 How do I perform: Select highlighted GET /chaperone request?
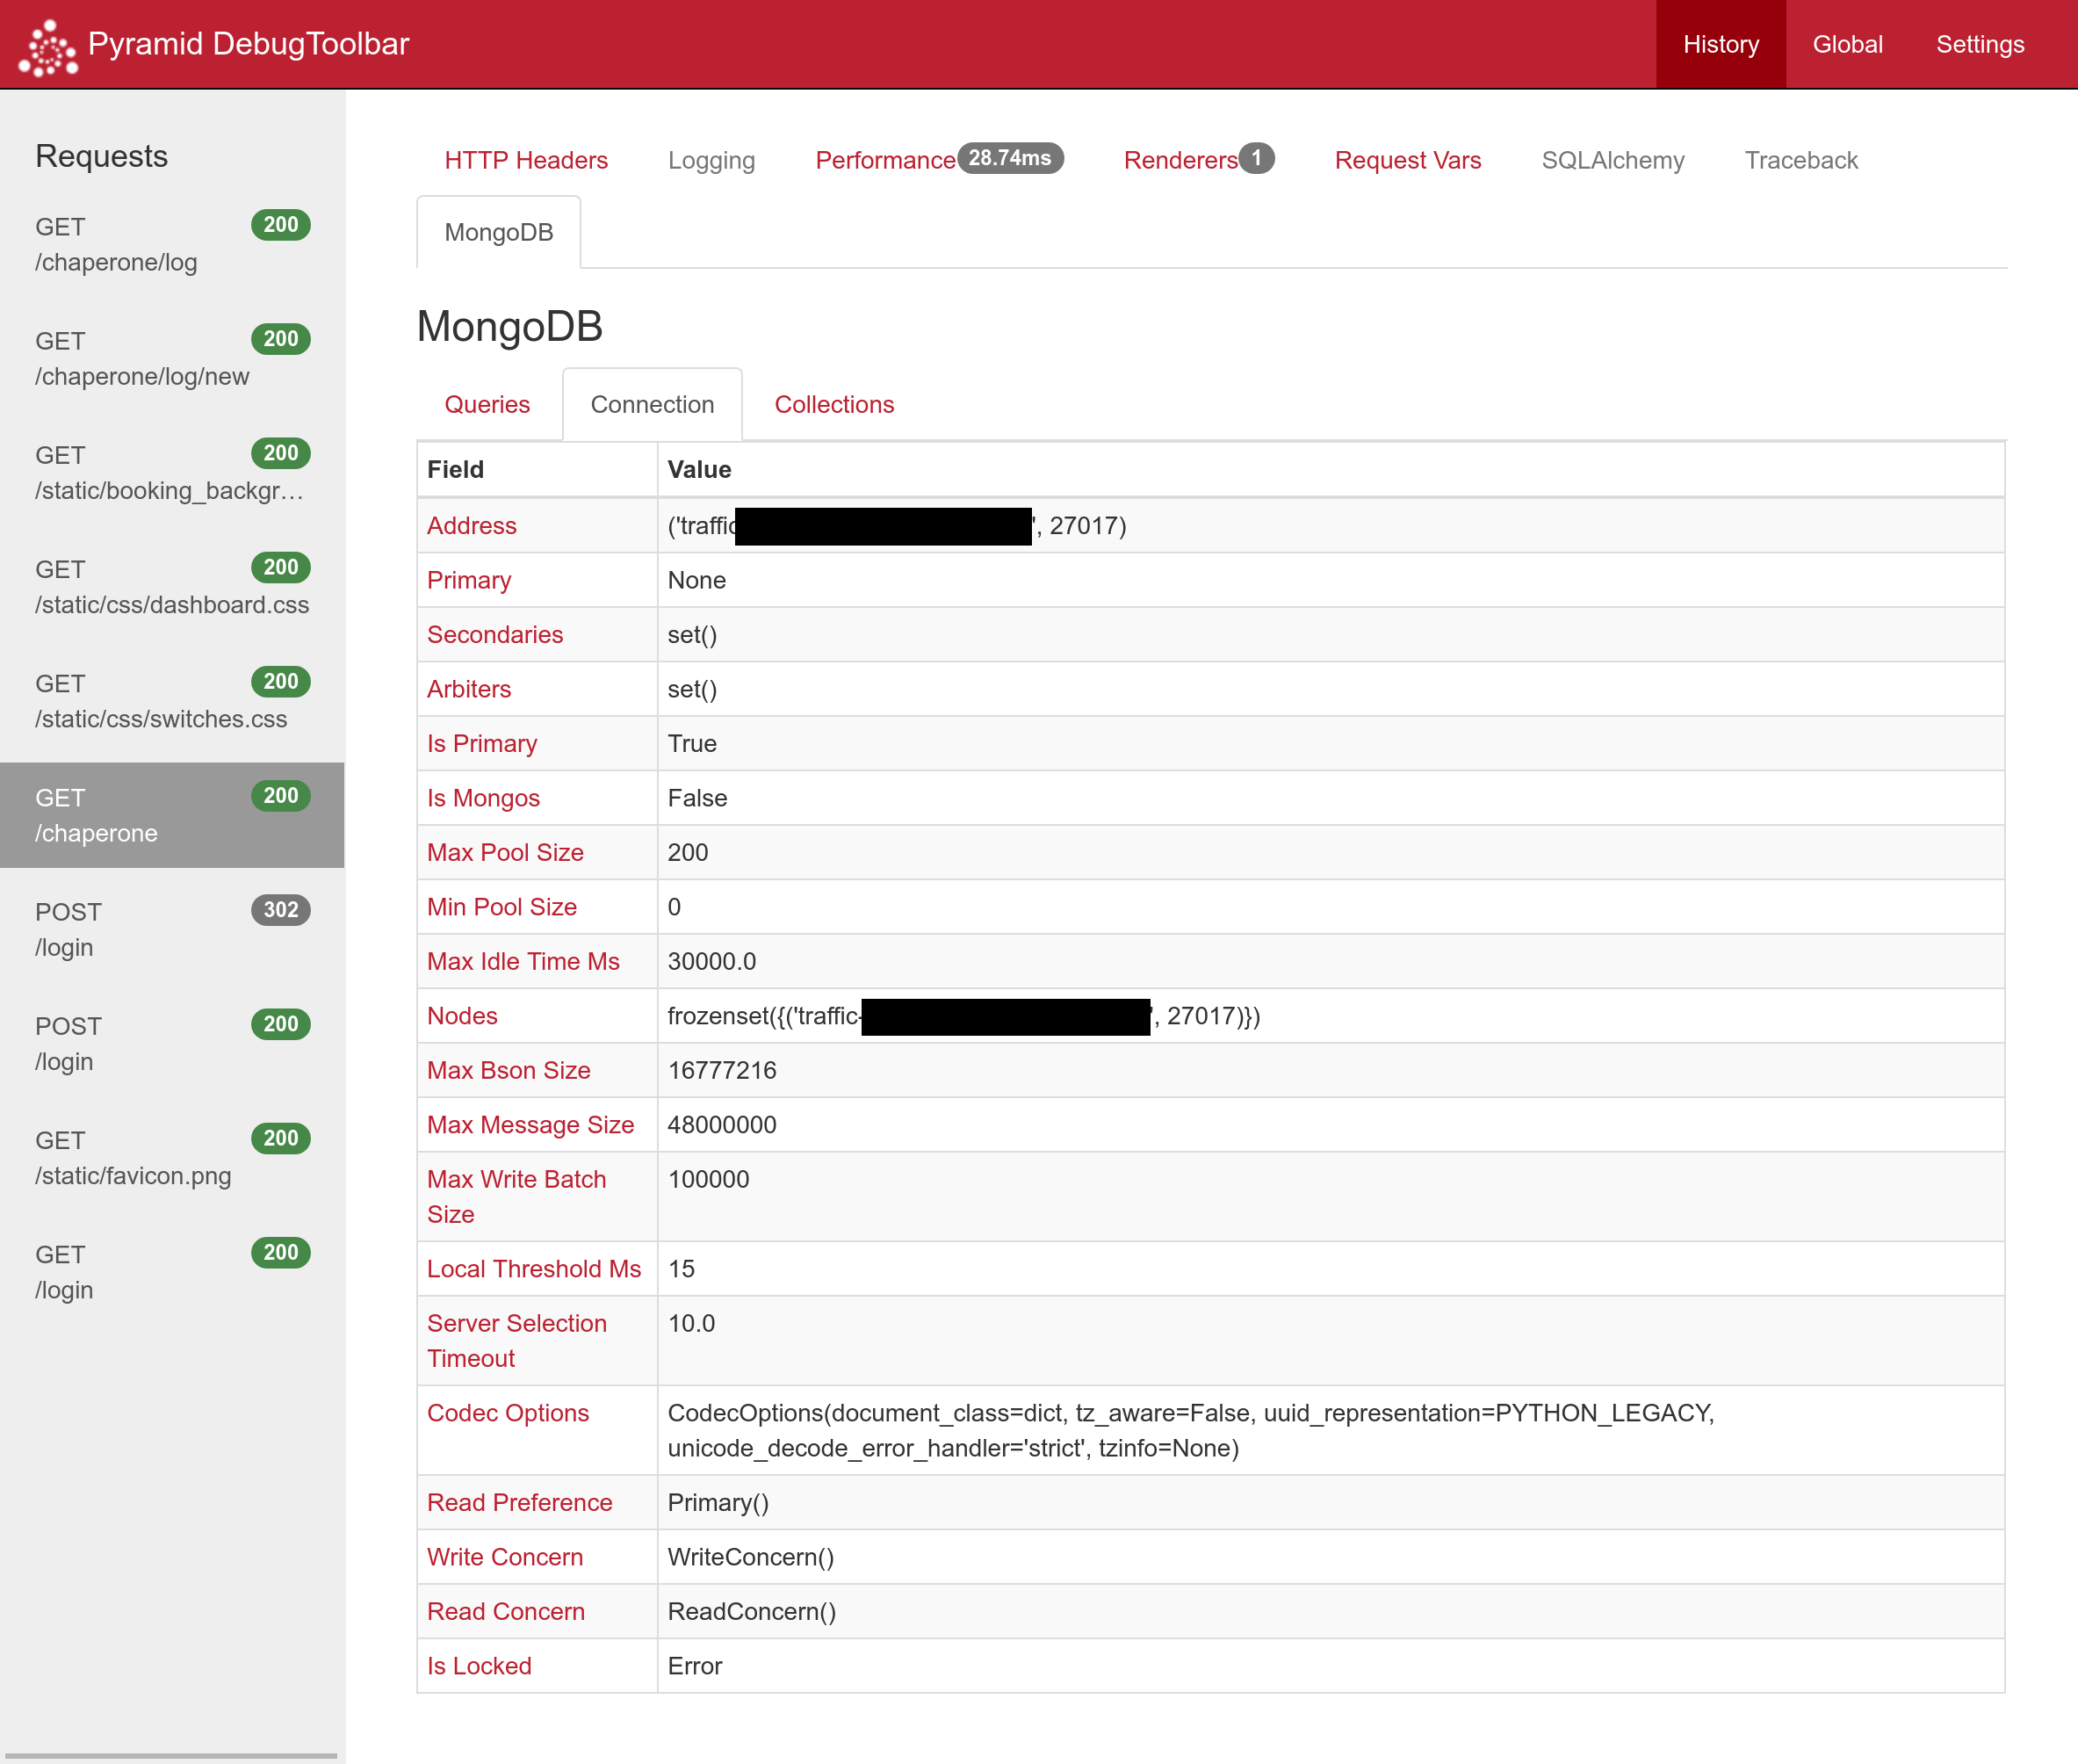pos(172,815)
